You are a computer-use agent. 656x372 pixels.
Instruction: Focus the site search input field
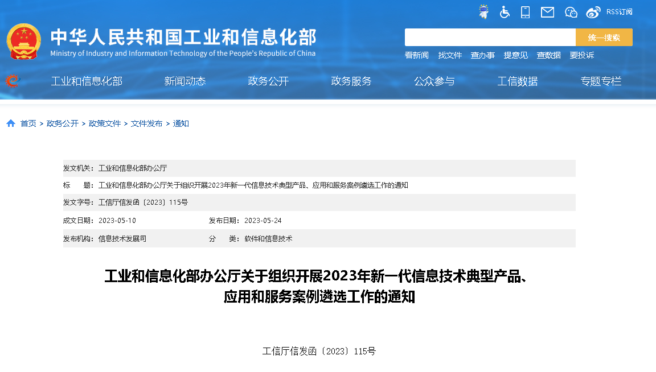[490, 37]
